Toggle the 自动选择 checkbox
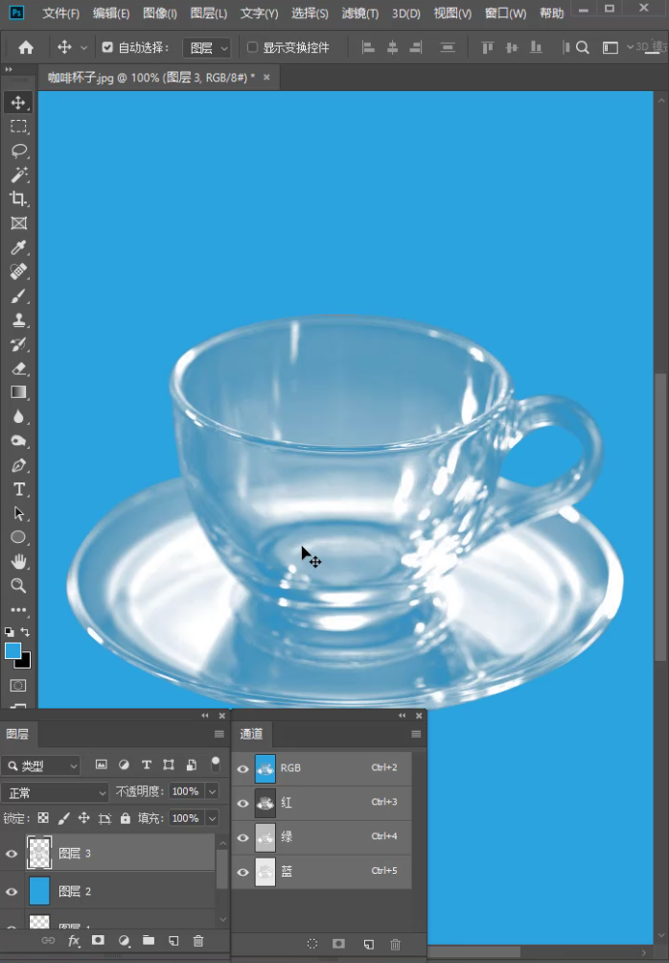The width and height of the screenshot is (669, 963). tap(107, 47)
